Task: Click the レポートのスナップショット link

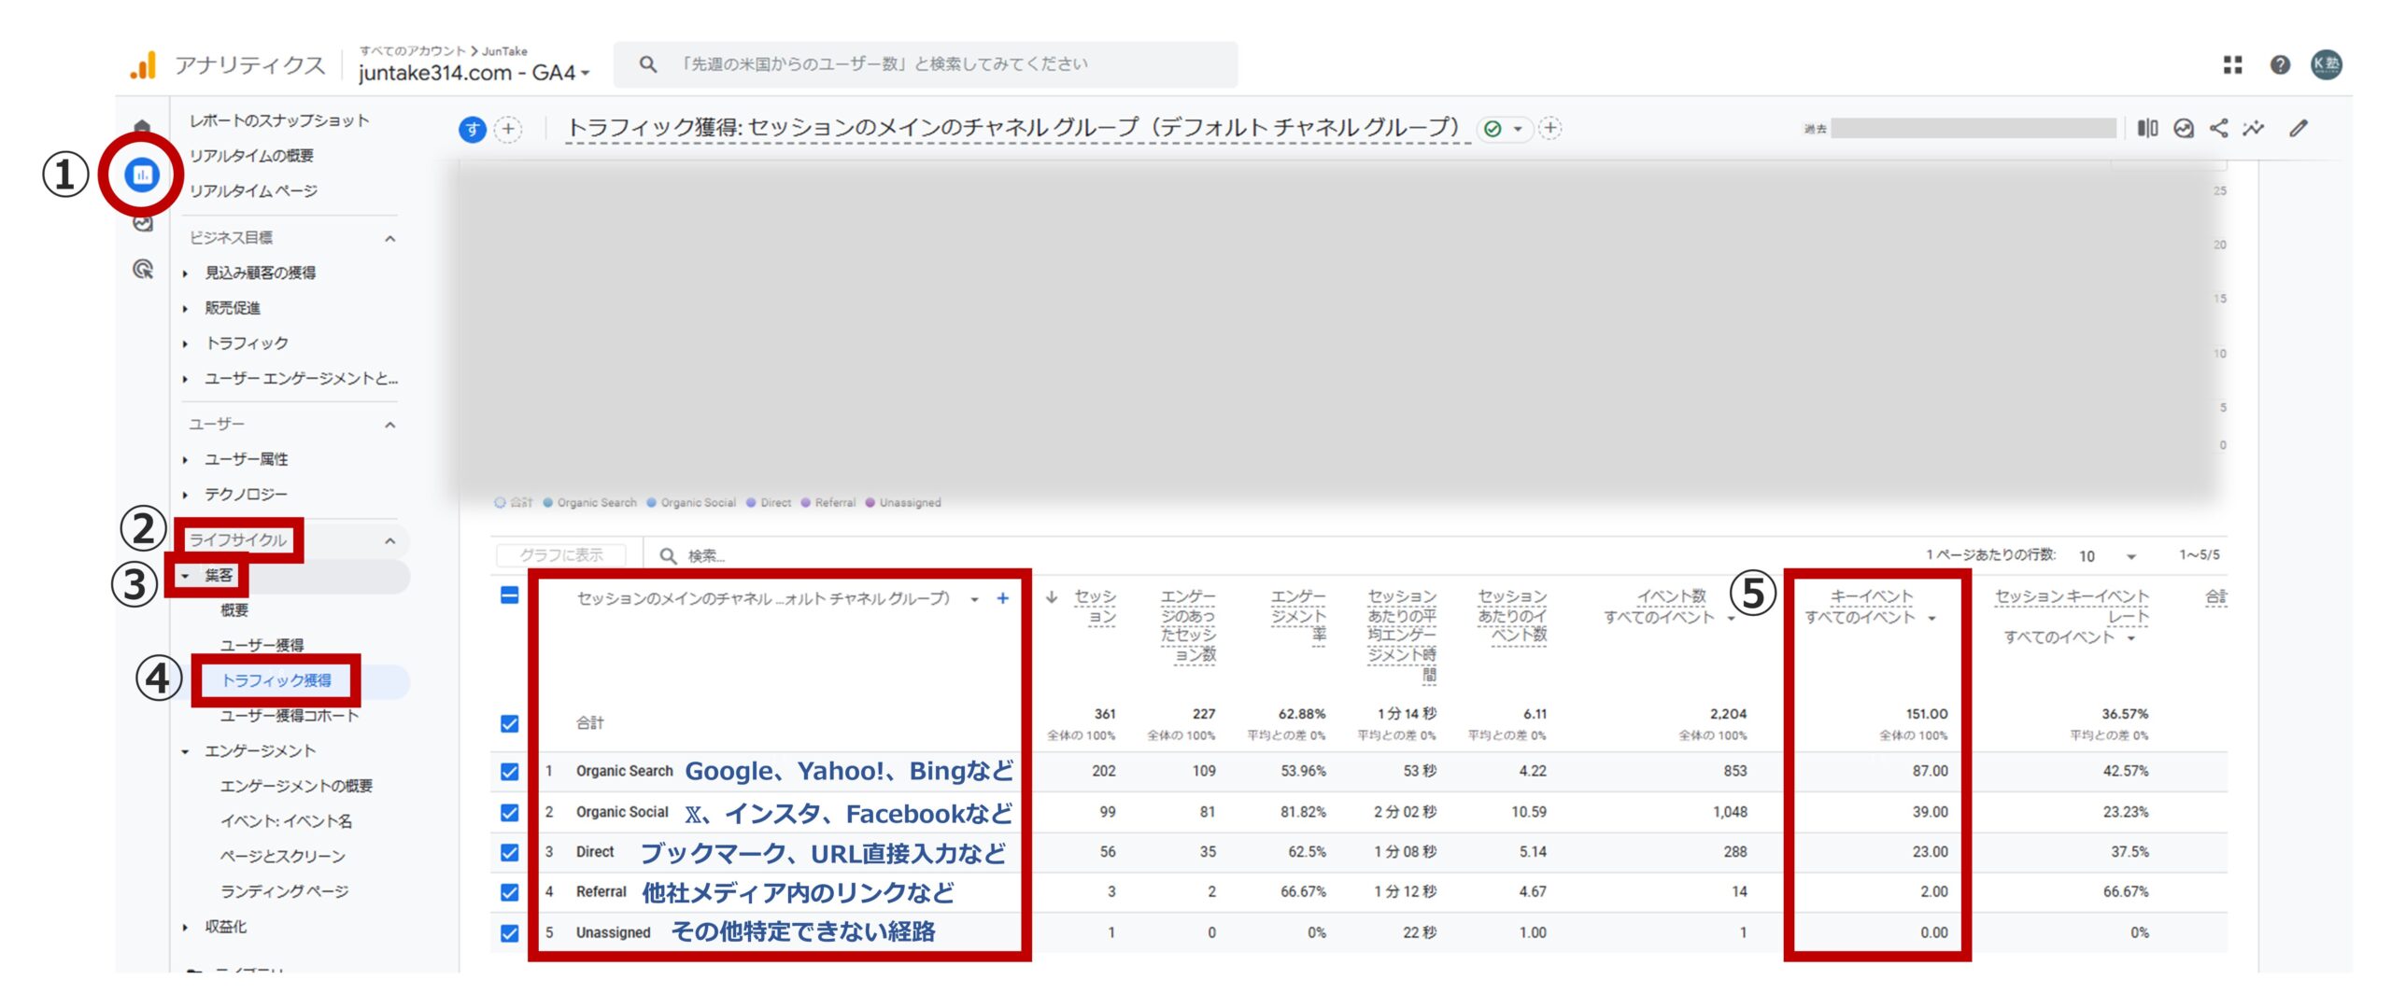Action: pyautogui.click(x=279, y=120)
